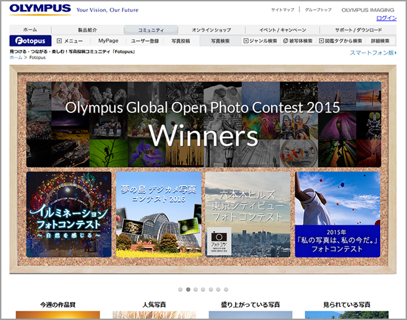The width and height of the screenshot is (407, 320).
Task: Open the thumbnail under 盛り上がっている写真
Action: pos(251,315)
